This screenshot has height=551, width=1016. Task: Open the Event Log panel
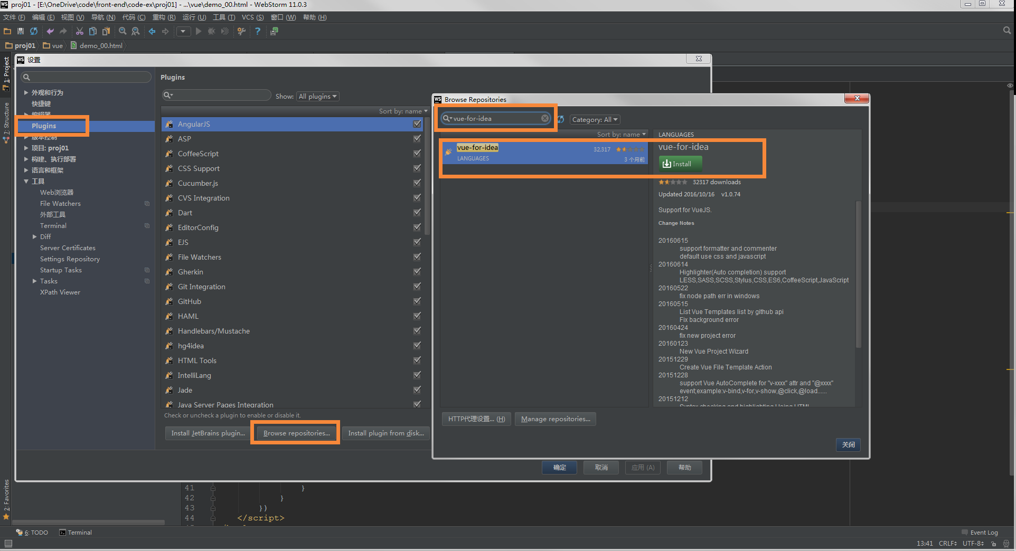tap(980, 533)
